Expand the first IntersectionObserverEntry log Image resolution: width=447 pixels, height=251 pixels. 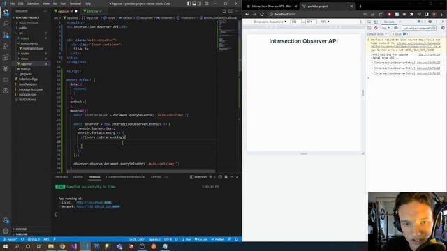[372, 63]
